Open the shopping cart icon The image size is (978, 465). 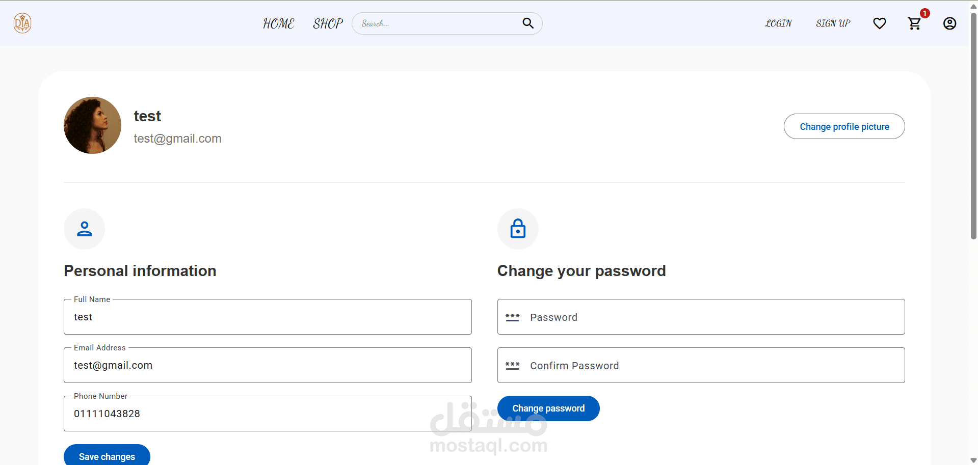coord(914,23)
